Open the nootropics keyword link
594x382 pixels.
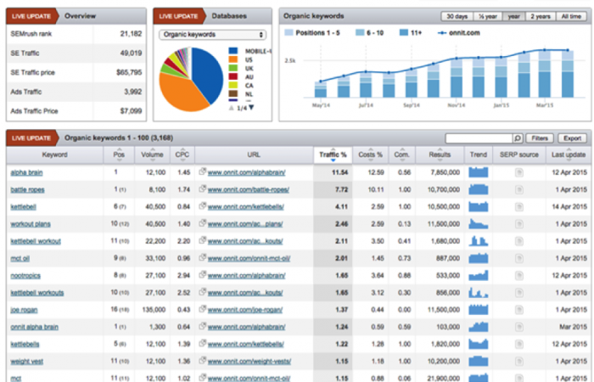(25, 276)
